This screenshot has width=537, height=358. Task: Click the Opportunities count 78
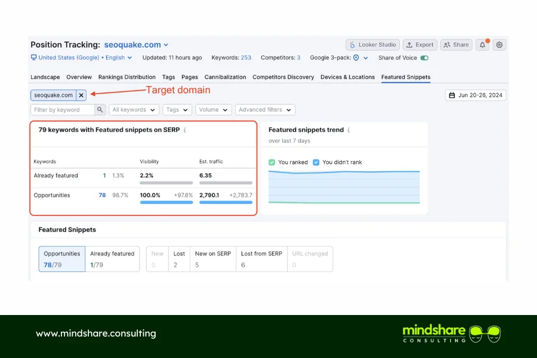[102, 195]
